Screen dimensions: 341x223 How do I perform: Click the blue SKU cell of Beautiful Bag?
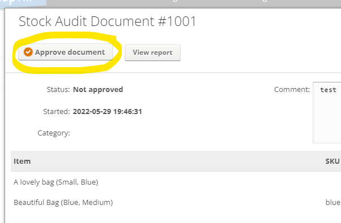pos(333,203)
